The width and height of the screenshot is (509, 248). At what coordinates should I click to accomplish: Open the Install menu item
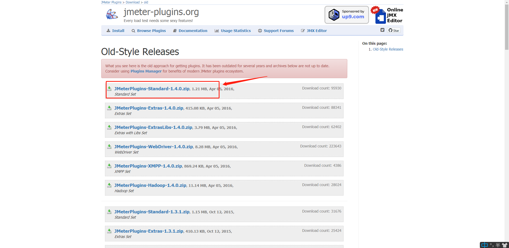coord(115,31)
